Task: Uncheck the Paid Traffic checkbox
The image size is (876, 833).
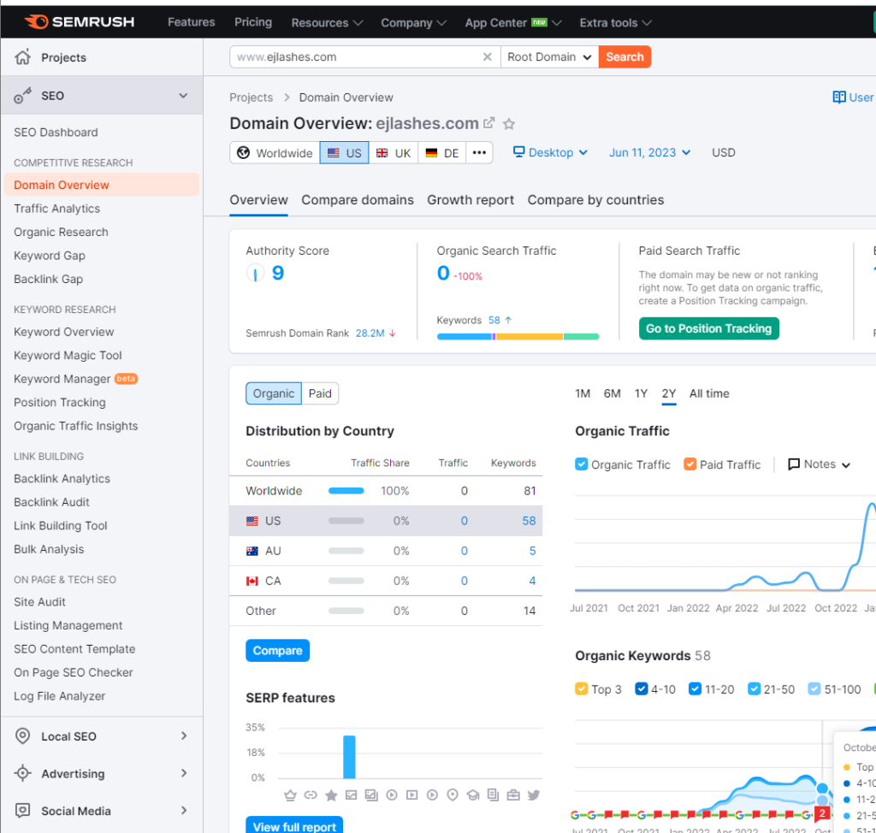Action: click(x=690, y=464)
